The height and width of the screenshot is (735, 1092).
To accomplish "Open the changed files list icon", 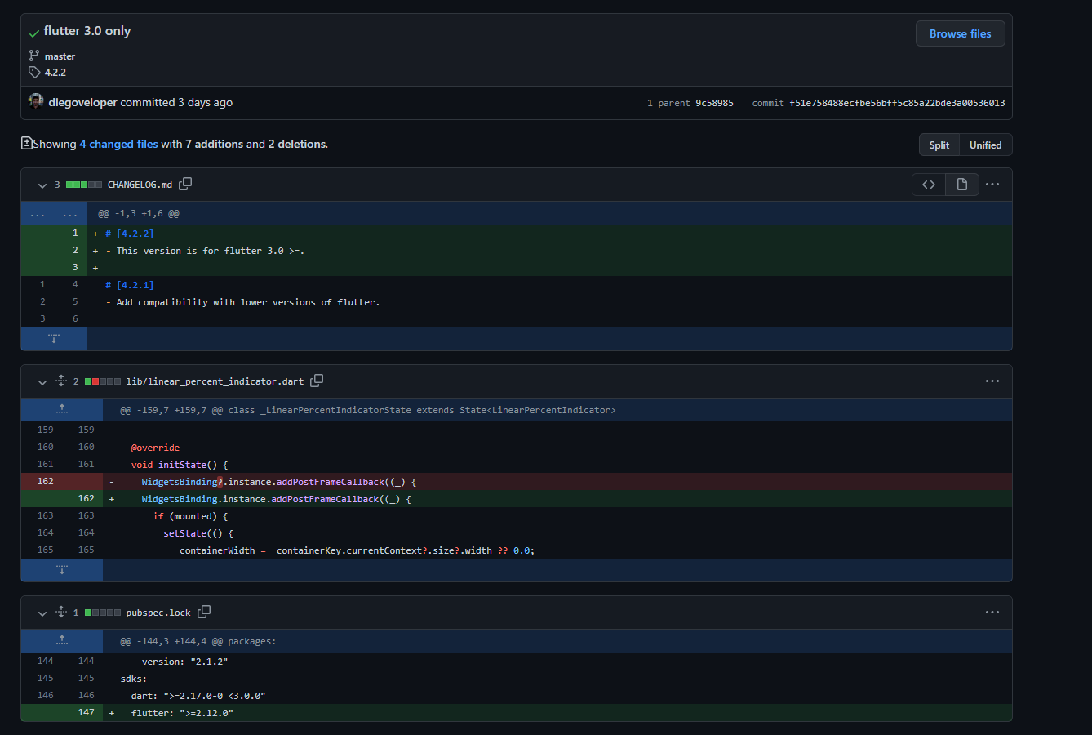I will coord(26,143).
